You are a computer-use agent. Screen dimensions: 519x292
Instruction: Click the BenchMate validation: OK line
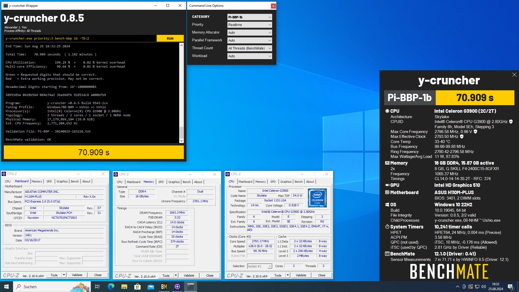click(28, 140)
